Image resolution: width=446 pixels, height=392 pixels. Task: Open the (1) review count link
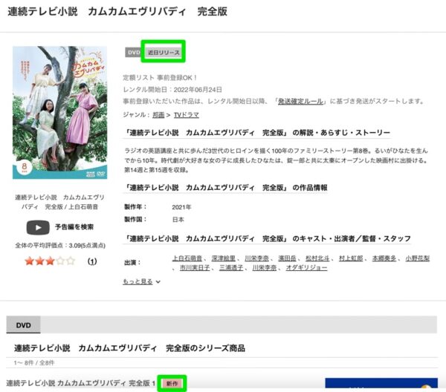click(x=92, y=261)
